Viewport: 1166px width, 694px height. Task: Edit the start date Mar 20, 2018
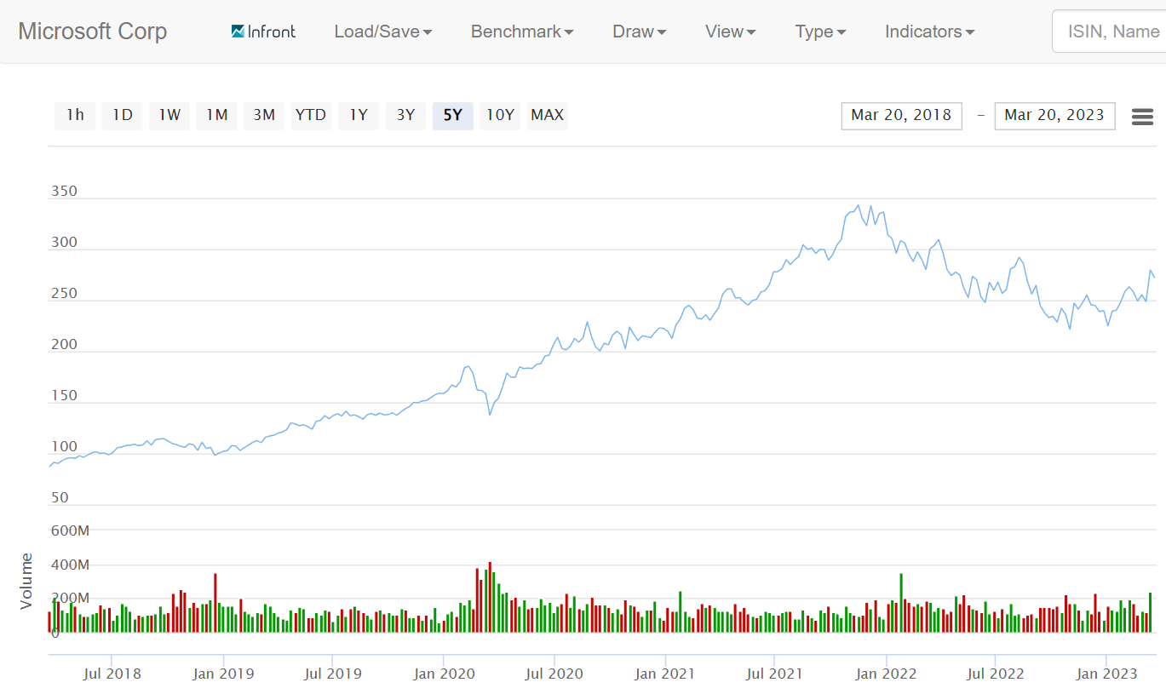pos(901,116)
